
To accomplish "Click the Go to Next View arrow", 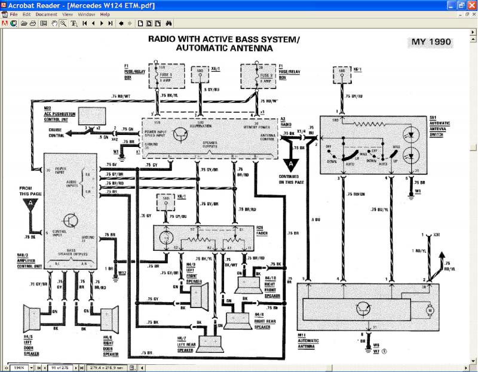I will tap(130, 23).
